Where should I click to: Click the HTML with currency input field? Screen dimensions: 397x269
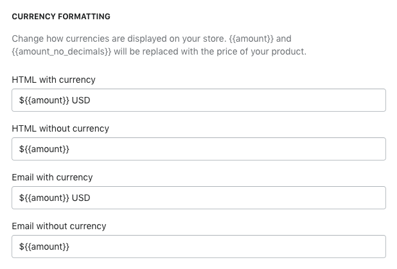click(198, 100)
